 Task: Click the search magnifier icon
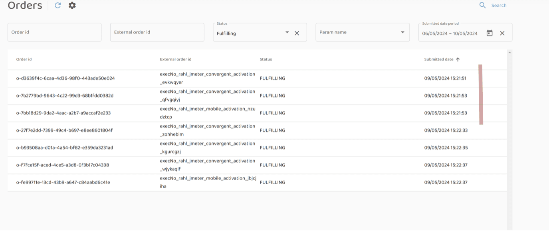(x=482, y=5)
